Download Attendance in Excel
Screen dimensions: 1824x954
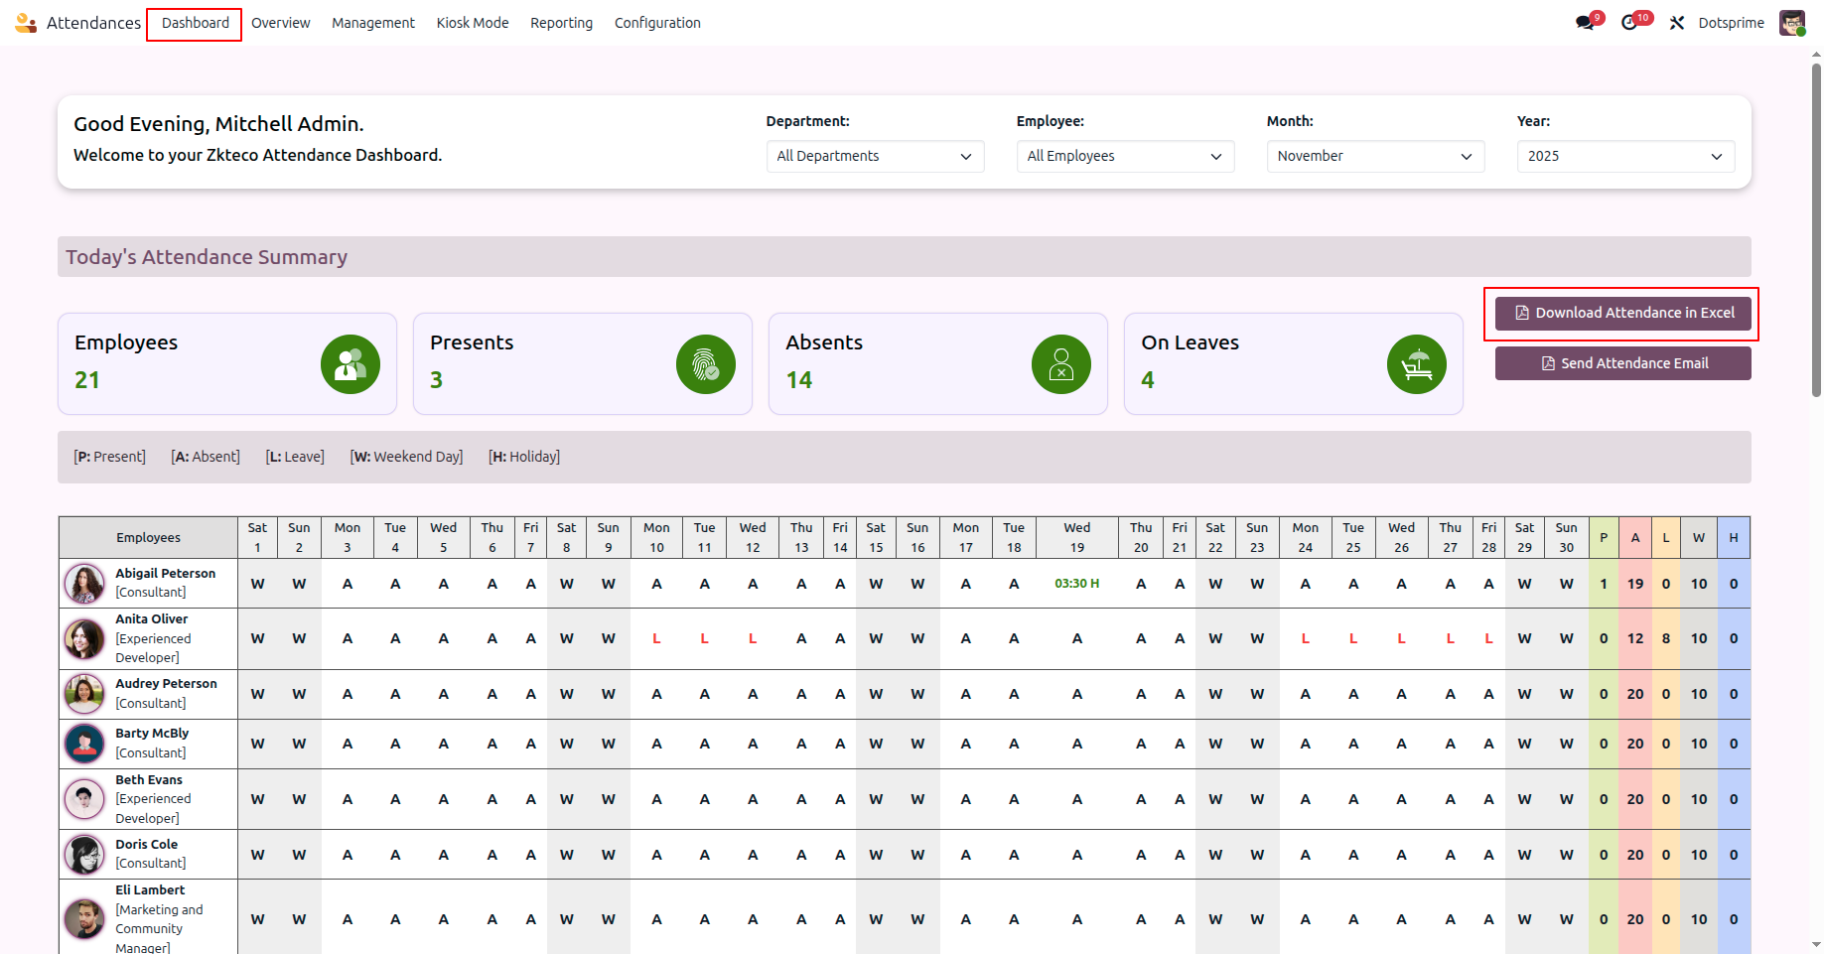tap(1622, 313)
